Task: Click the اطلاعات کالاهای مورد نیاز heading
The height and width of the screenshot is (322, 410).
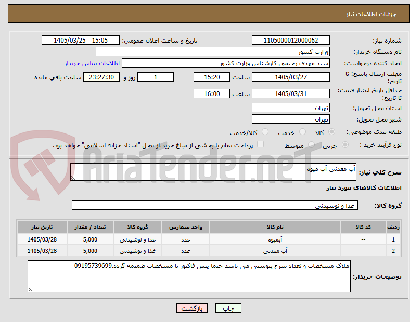Action: click(364, 188)
